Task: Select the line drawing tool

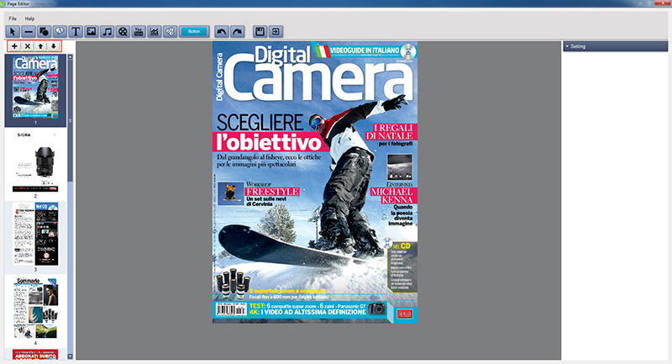Action: coord(29,31)
